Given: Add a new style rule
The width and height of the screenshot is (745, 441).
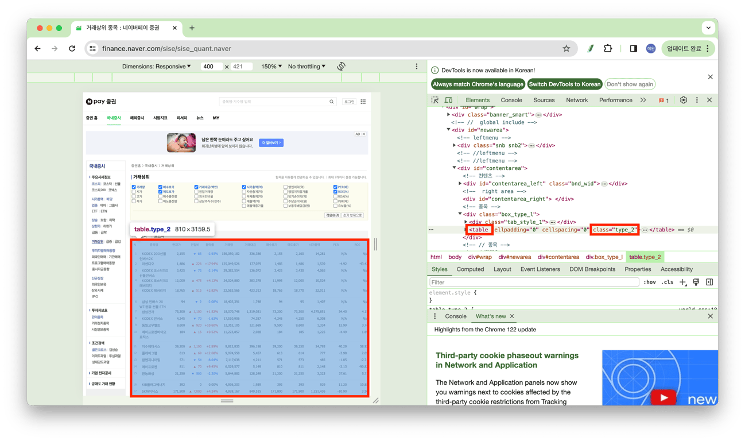Looking at the screenshot, I should pyautogui.click(x=682, y=282).
